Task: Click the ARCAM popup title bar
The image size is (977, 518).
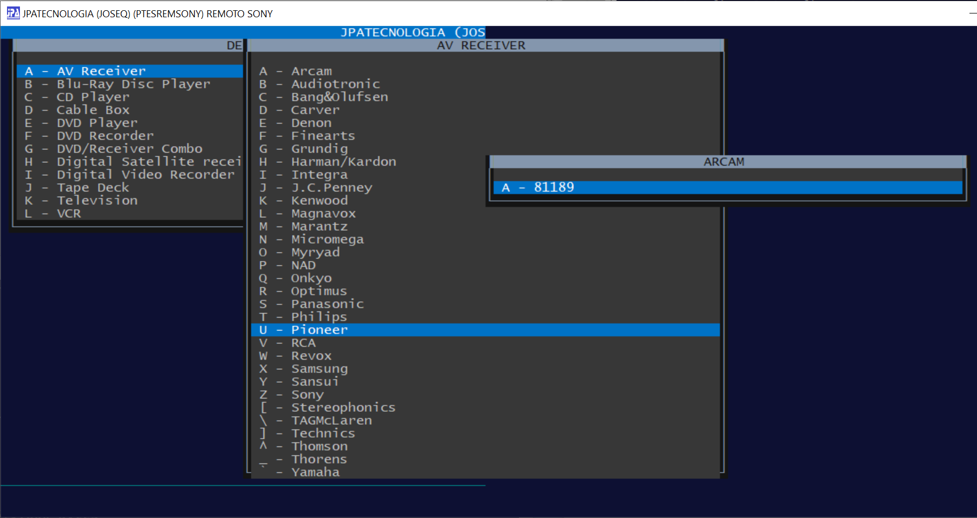Action: click(x=728, y=162)
